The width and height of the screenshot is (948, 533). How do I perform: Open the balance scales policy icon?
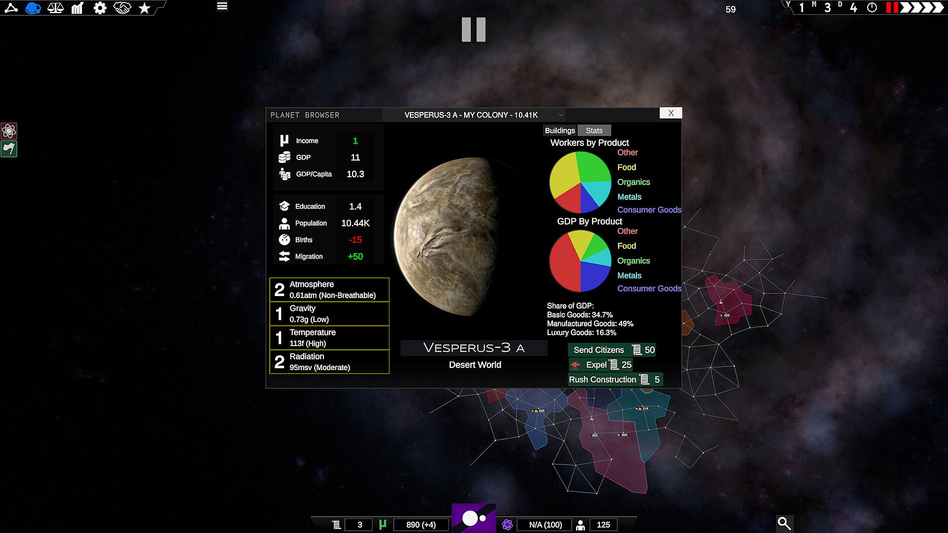pyautogui.click(x=55, y=8)
